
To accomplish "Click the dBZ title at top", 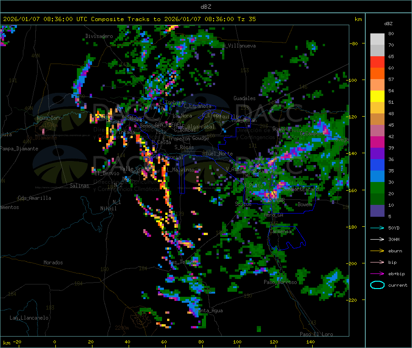I will 206,7.
